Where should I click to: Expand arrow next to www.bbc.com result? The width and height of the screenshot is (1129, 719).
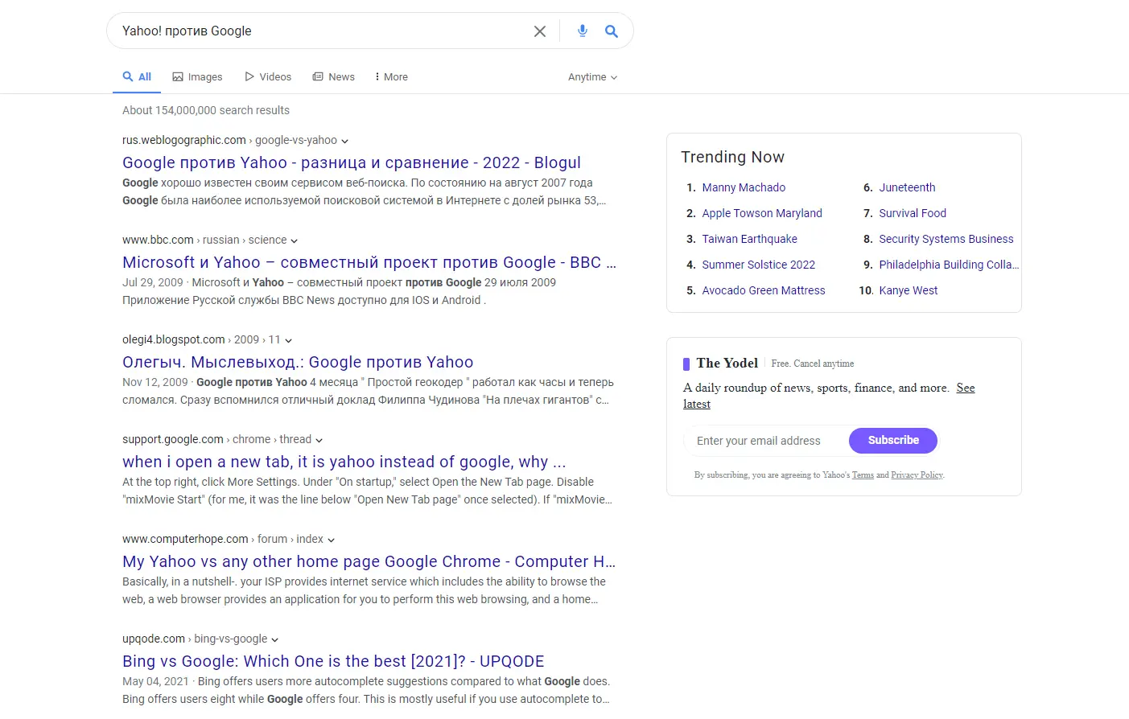[x=294, y=240]
